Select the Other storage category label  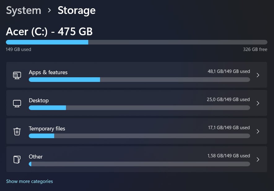36,157
